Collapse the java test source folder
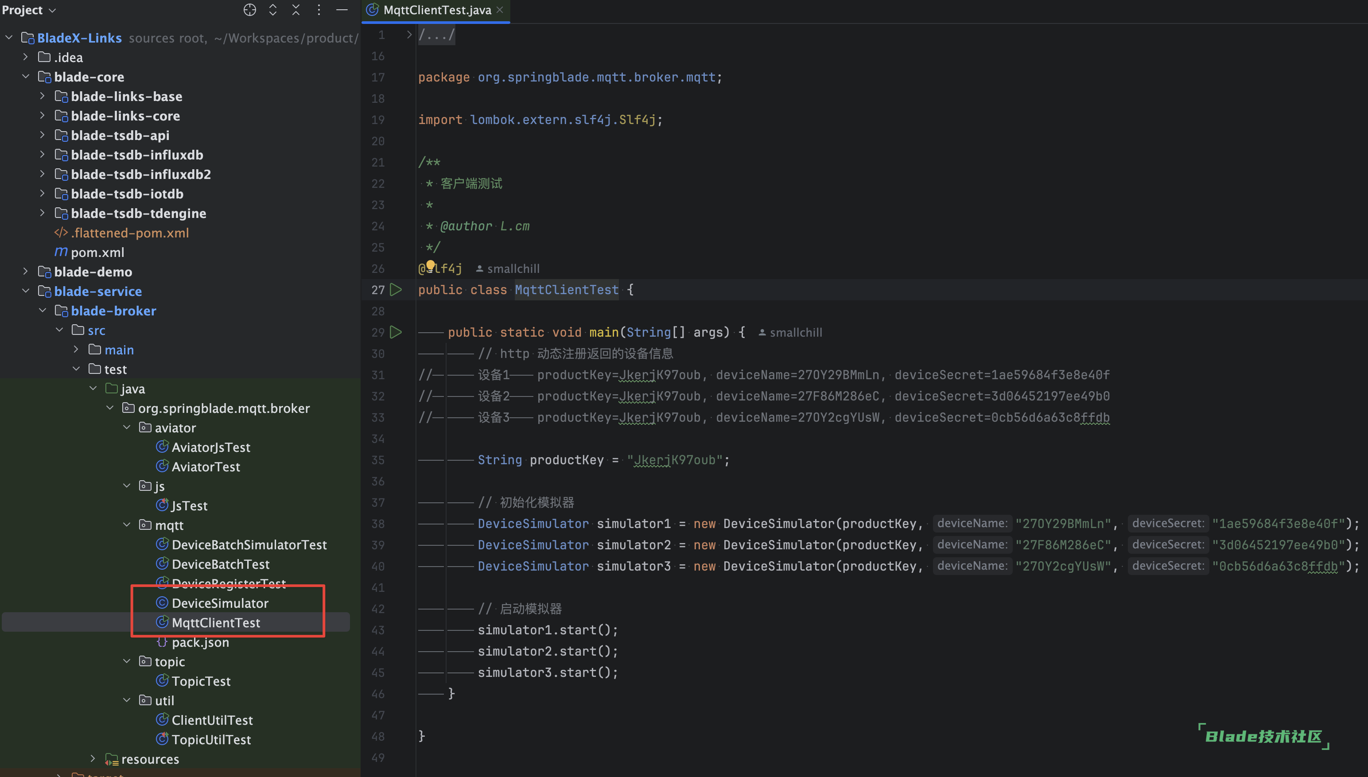The width and height of the screenshot is (1368, 777). [93, 388]
